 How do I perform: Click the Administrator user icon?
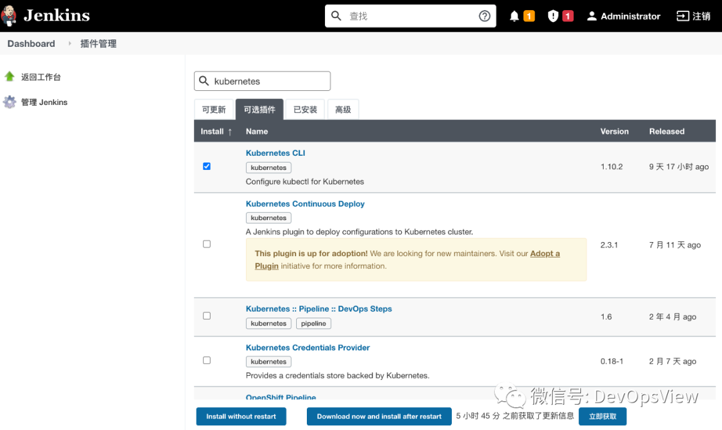point(592,16)
